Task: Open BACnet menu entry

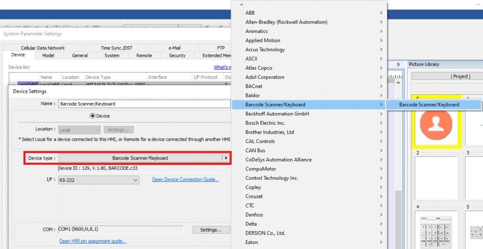Action: click(309, 87)
